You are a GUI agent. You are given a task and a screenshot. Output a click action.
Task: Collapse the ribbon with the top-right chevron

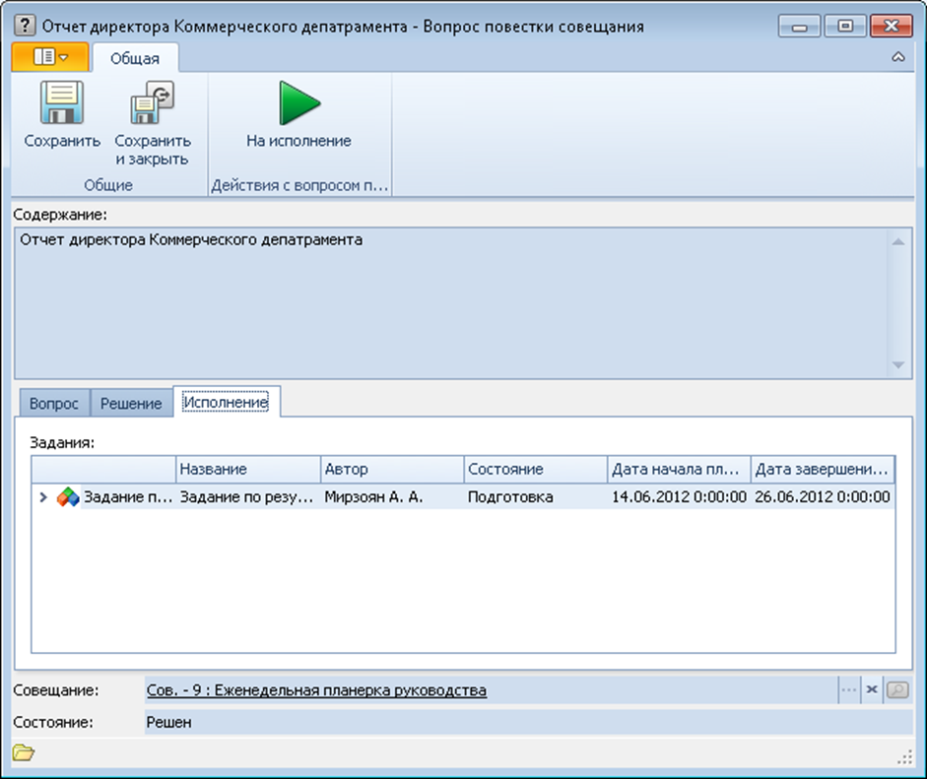tap(898, 57)
